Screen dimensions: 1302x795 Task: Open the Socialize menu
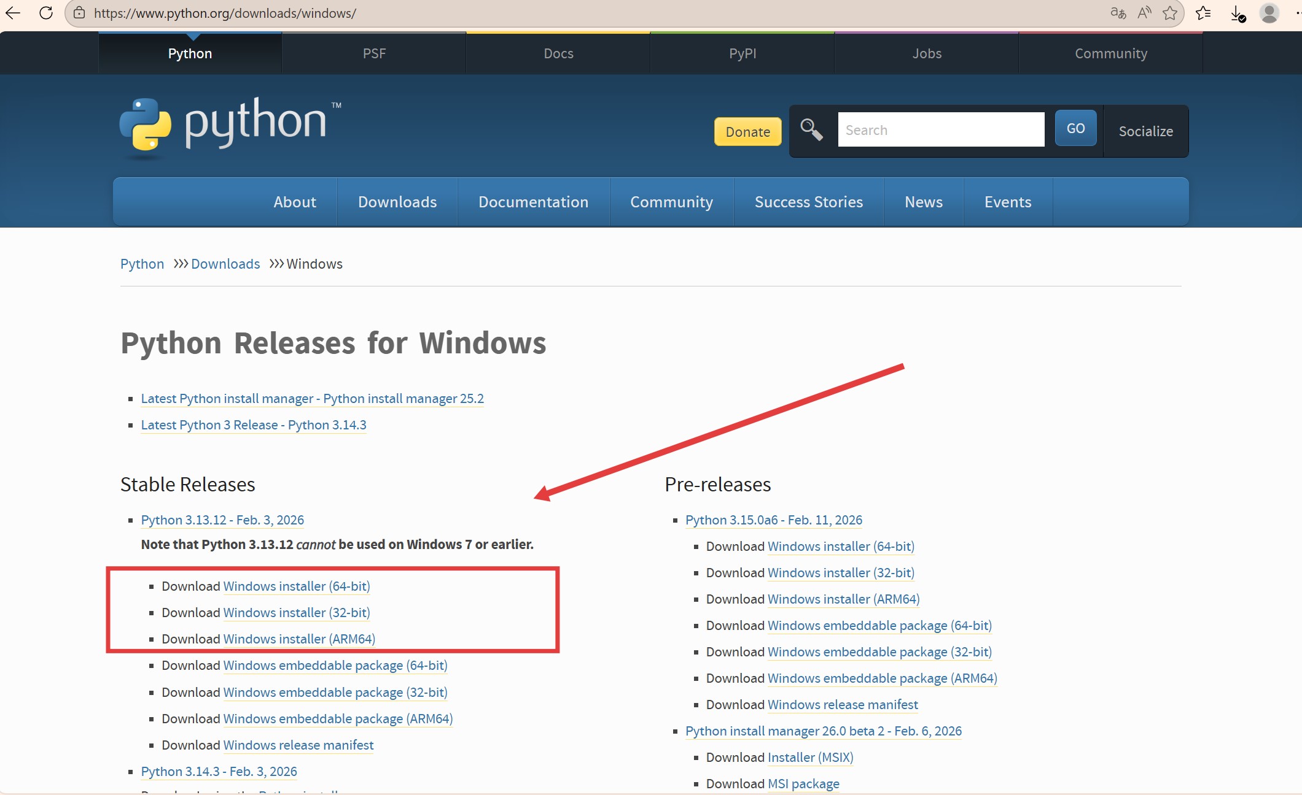point(1145,131)
